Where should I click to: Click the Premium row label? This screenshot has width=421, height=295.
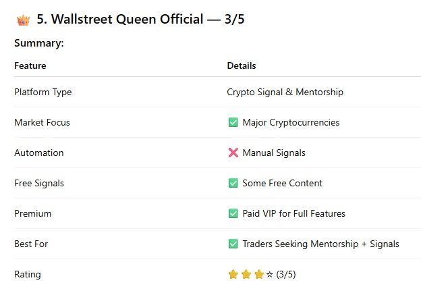point(32,214)
